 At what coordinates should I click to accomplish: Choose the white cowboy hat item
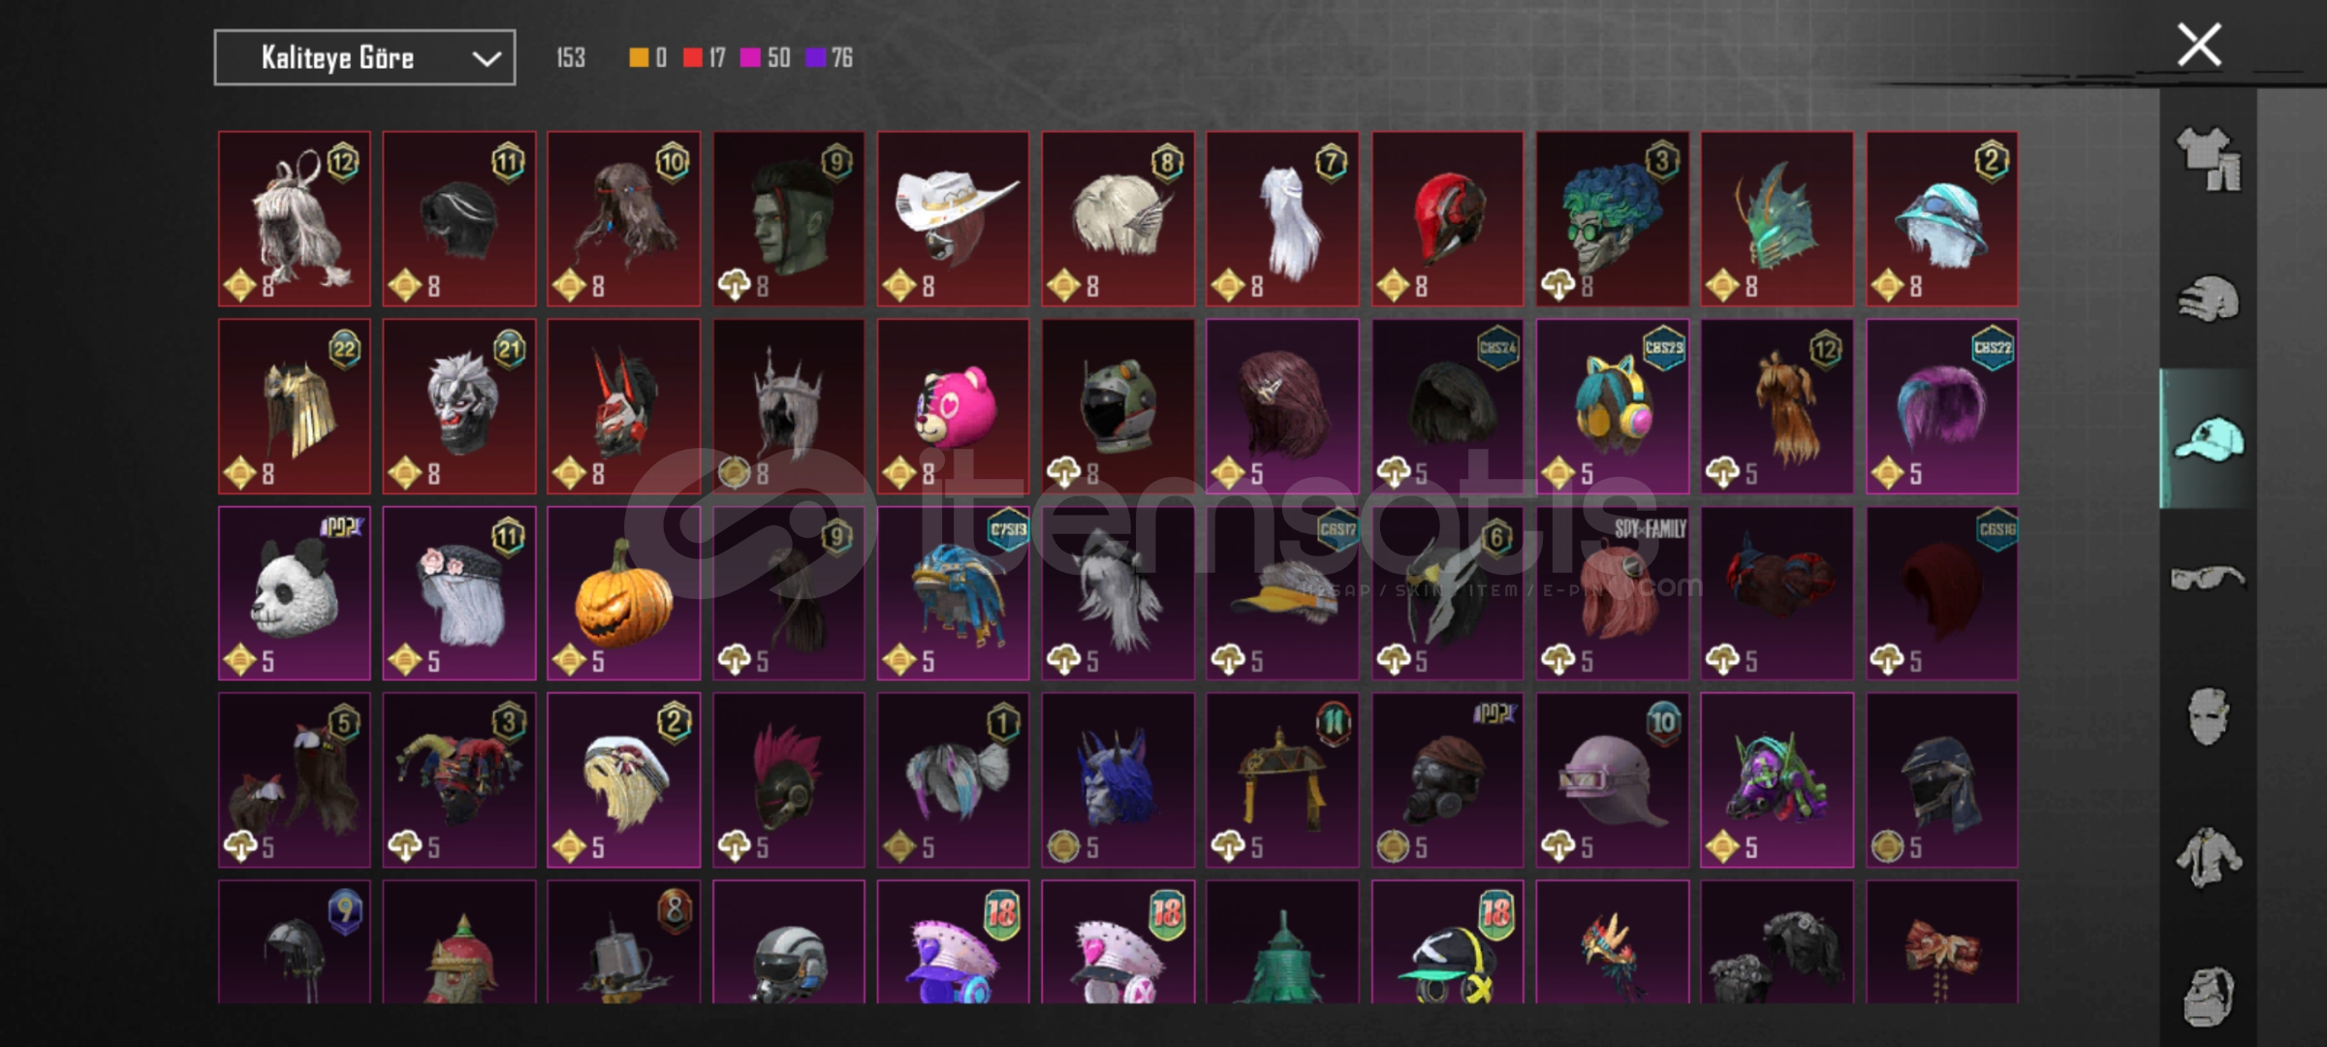953,219
